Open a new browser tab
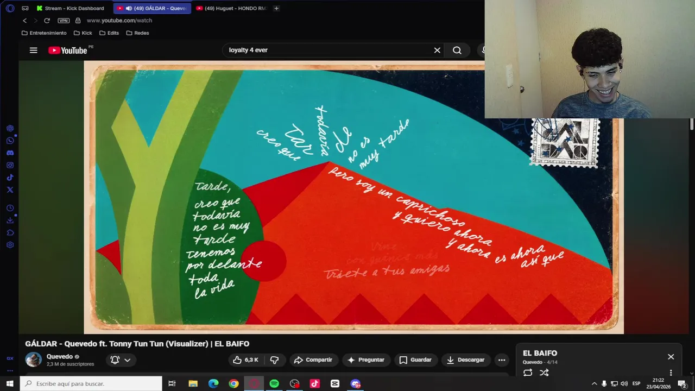This screenshot has width=695, height=391. (x=276, y=8)
